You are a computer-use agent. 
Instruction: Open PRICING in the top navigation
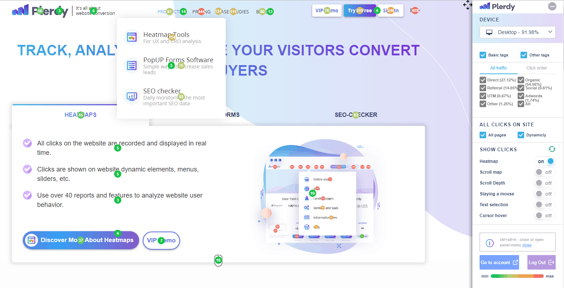(201, 12)
